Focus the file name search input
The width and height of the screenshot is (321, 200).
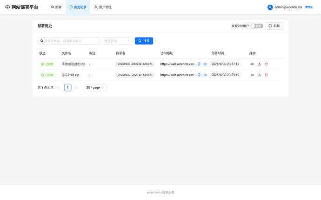point(69,41)
